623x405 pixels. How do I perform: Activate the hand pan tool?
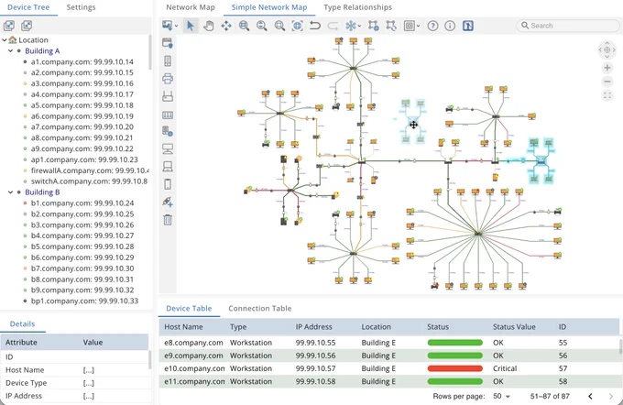pos(209,26)
